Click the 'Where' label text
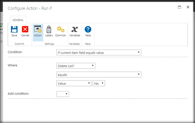Screen dimensions: 195x123 tap(12, 65)
